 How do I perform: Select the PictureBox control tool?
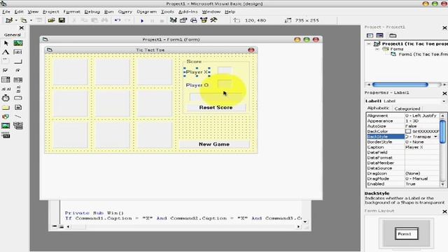(x=18, y=43)
